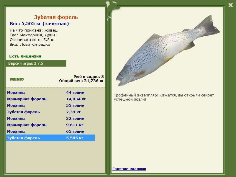
Task: Click the Зубатая форель title heading
Action: click(56, 17)
